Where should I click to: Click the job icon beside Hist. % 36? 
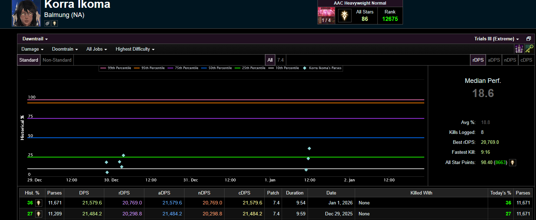tap(38, 203)
